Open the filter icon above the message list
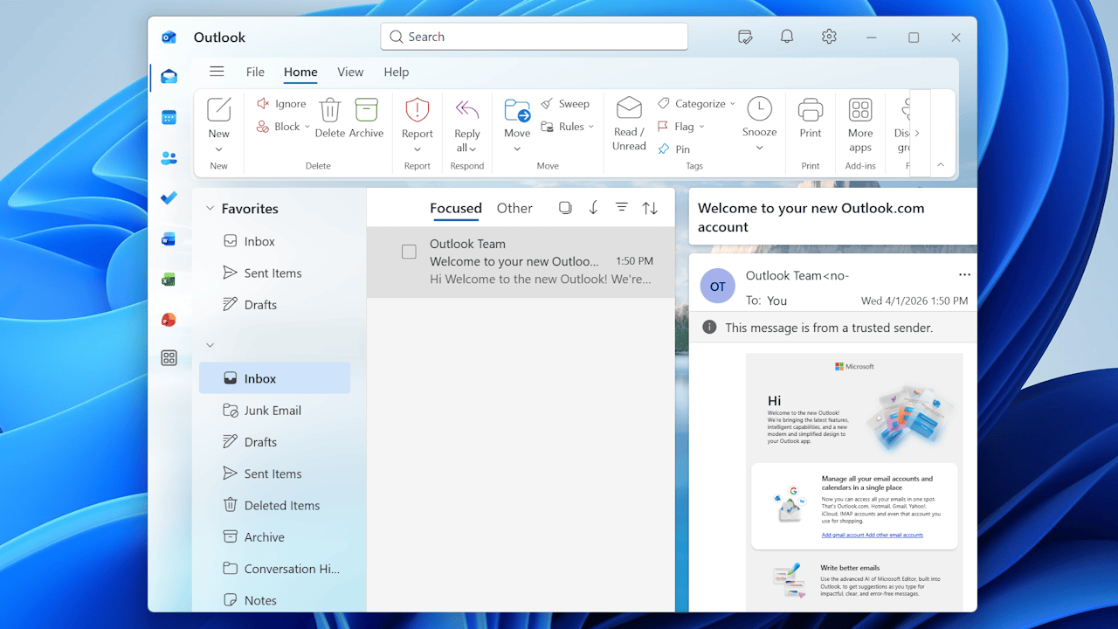 [x=621, y=208]
